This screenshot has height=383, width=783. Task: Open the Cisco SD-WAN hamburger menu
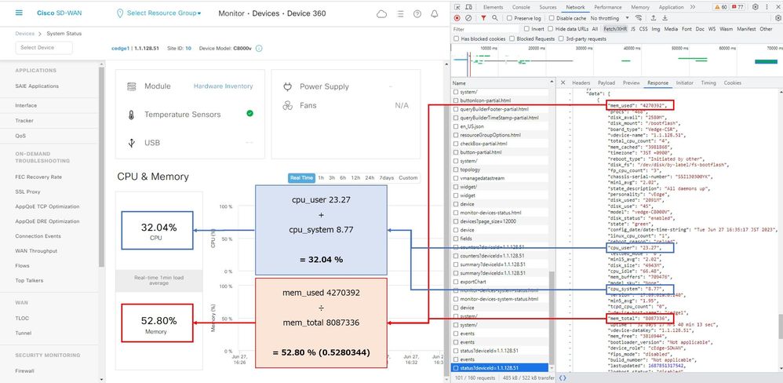pos(19,13)
